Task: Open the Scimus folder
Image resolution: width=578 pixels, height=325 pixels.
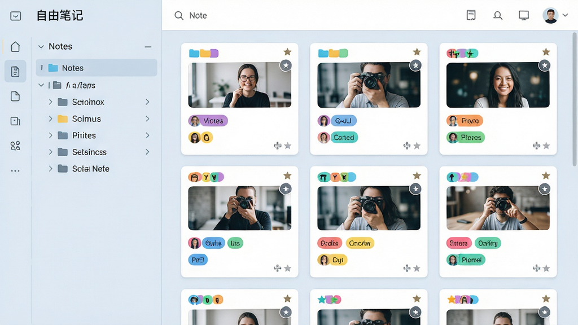Action: tap(79, 118)
